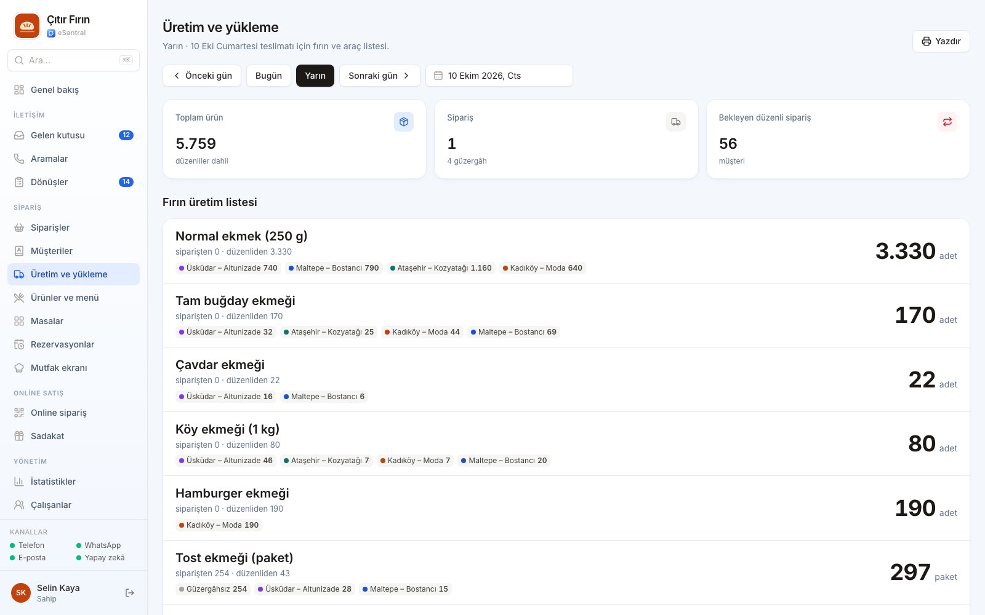Open Genel bakış dashboard icon
Screen dimensions: 985x615
click(19, 90)
